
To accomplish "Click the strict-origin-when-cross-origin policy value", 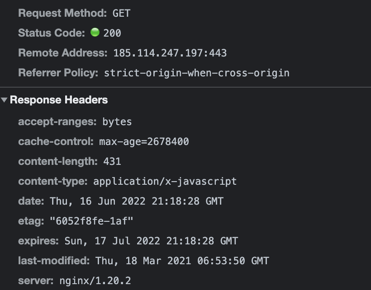I will tap(197, 73).
